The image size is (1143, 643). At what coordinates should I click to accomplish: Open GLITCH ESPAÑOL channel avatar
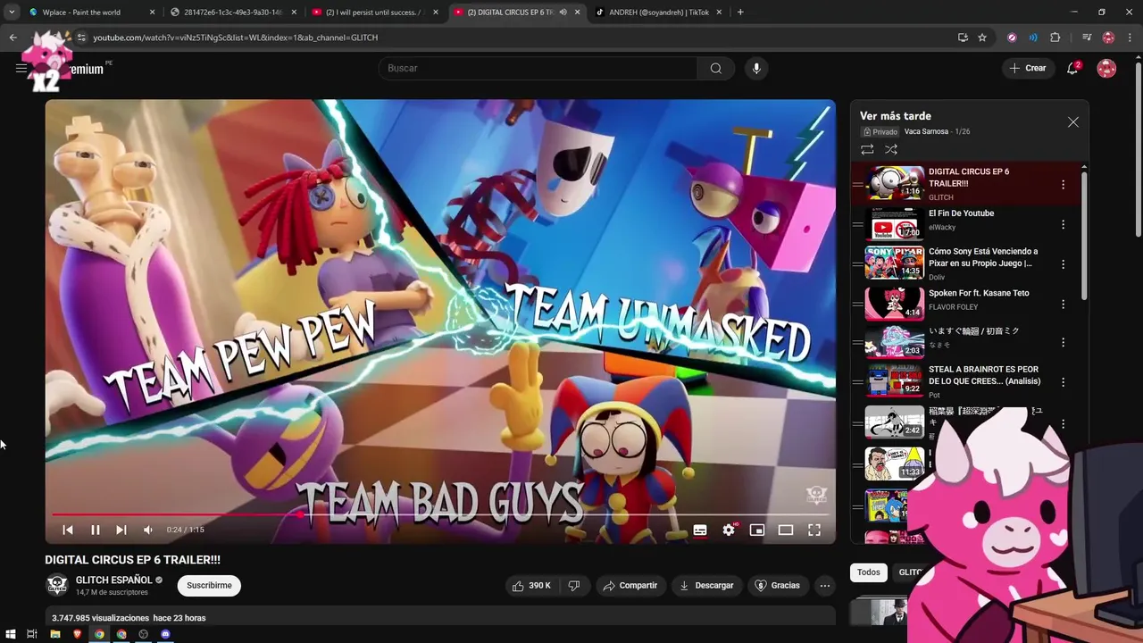[57, 586]
